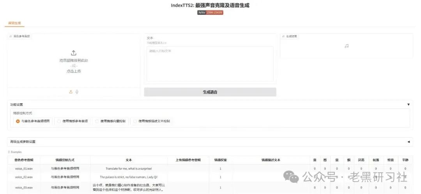This screenshot has height=194, width=421.
Task: Click the 情感控制方式 column header
Action: click(x=65, y=160)
